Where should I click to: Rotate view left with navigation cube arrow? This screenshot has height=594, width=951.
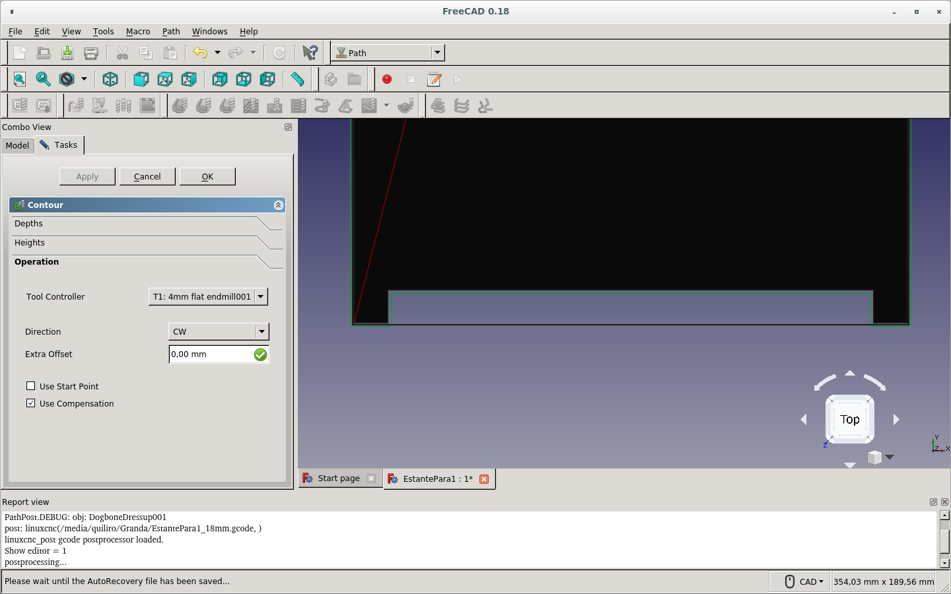tap(804, 419)
